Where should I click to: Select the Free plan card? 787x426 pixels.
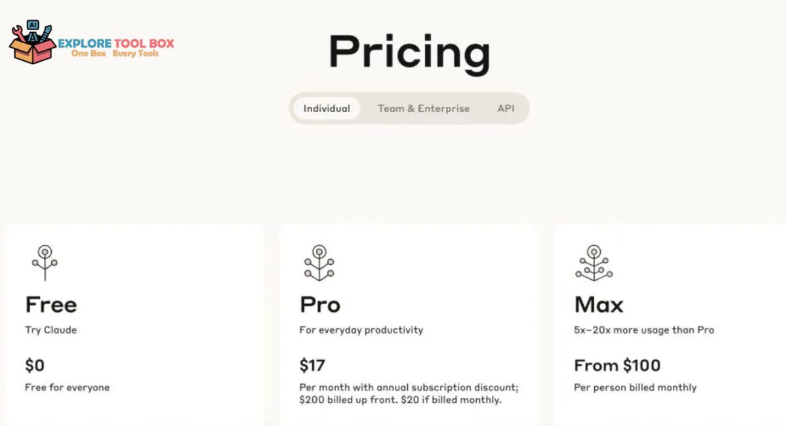coord(134,324)
